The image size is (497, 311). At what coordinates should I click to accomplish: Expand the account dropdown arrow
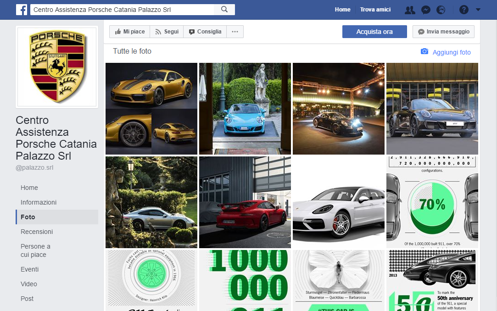coord(478,10)
